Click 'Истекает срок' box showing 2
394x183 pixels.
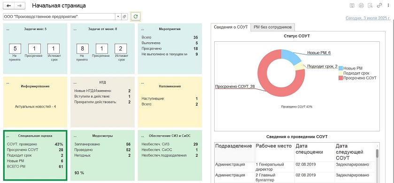click(121, 49)
